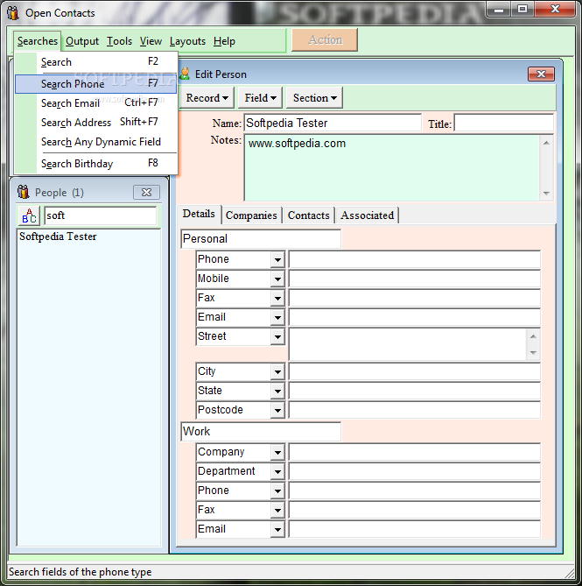Click the ABC sort icon in People panel
This screenshot has height=586, width=582.
(x=29, y=215)
